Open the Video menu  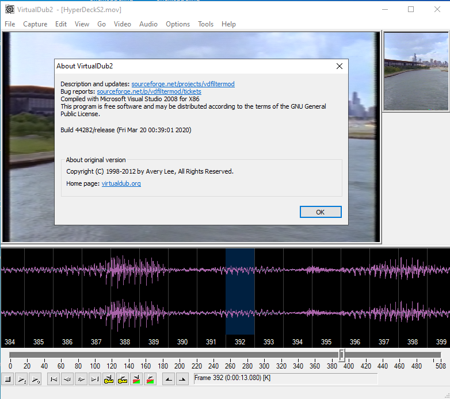pyautogui.click(x=122, y=24)
